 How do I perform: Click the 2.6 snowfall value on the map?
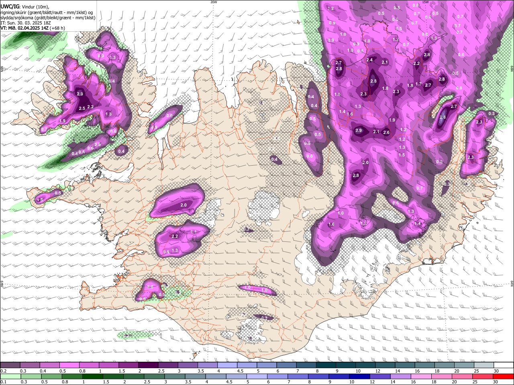(x=386, y=132)
